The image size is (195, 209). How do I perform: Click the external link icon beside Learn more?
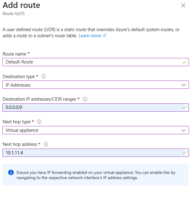point(104,36)
